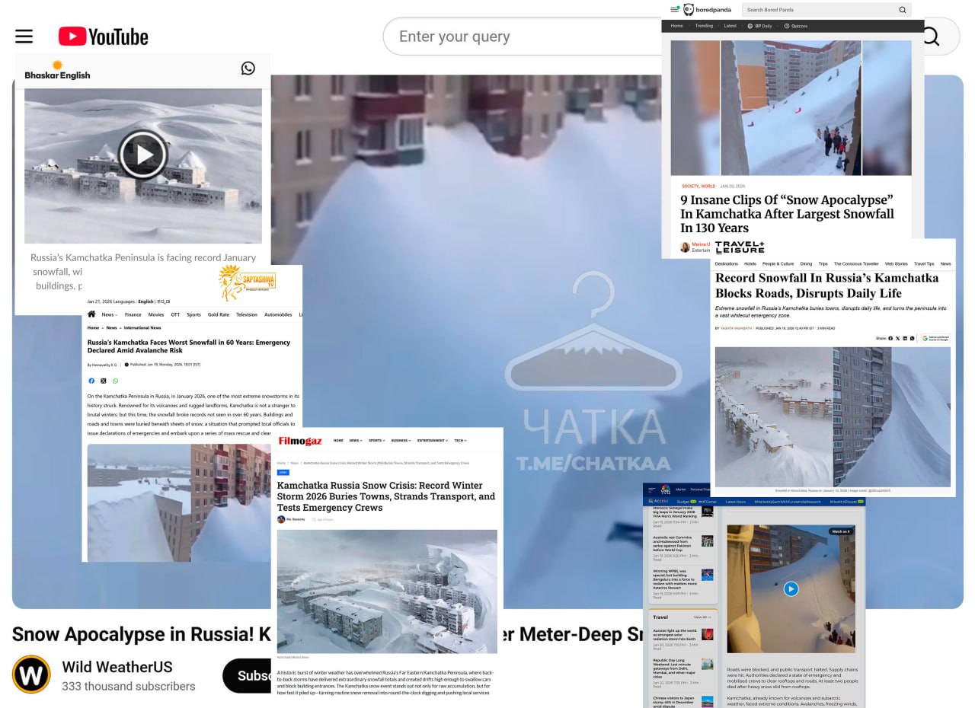
Task: Open the YouTube hamburger menu
Action: pos(24,37)
